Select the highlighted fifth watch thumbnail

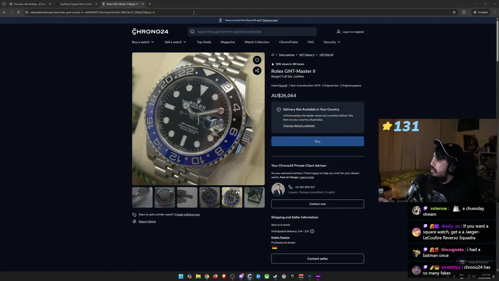click(x=232, y=197)
